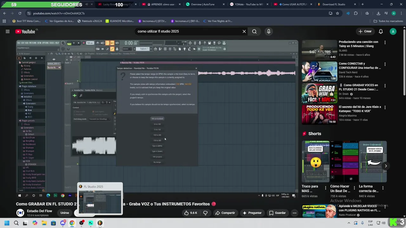The image size is (406, 228).
Task: Bookmark this page with the star icon
Action: coord(337,13)
